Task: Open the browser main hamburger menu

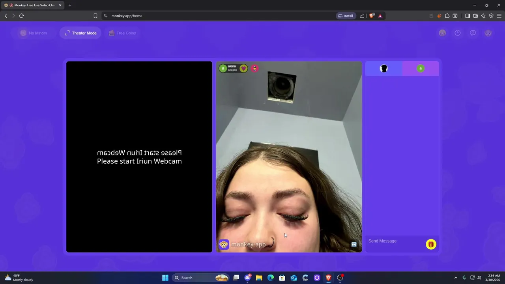Action: click(499, 16)
